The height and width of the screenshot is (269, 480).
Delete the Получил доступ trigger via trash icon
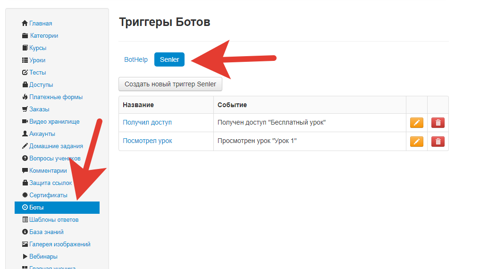coord(438,123)
